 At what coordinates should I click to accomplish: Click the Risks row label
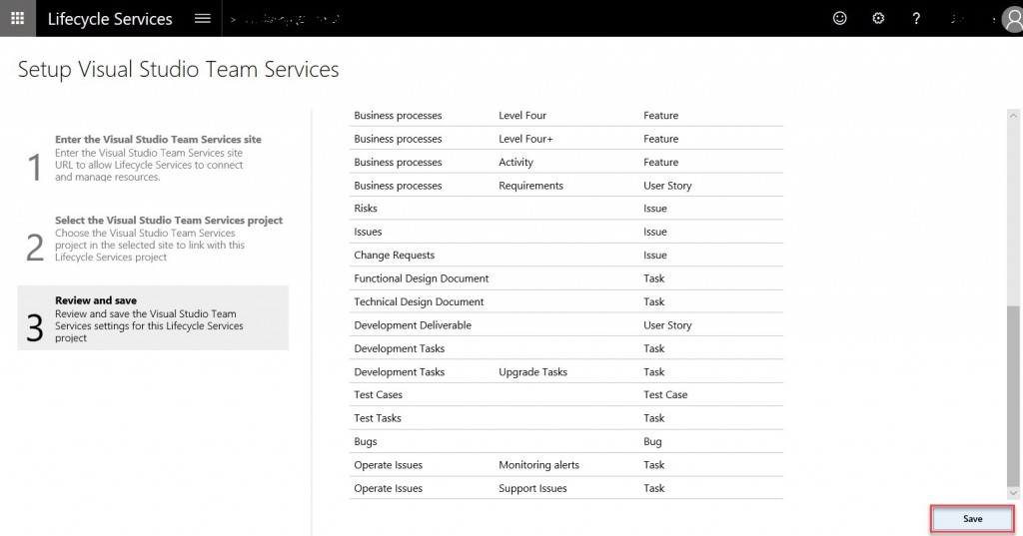366,209
